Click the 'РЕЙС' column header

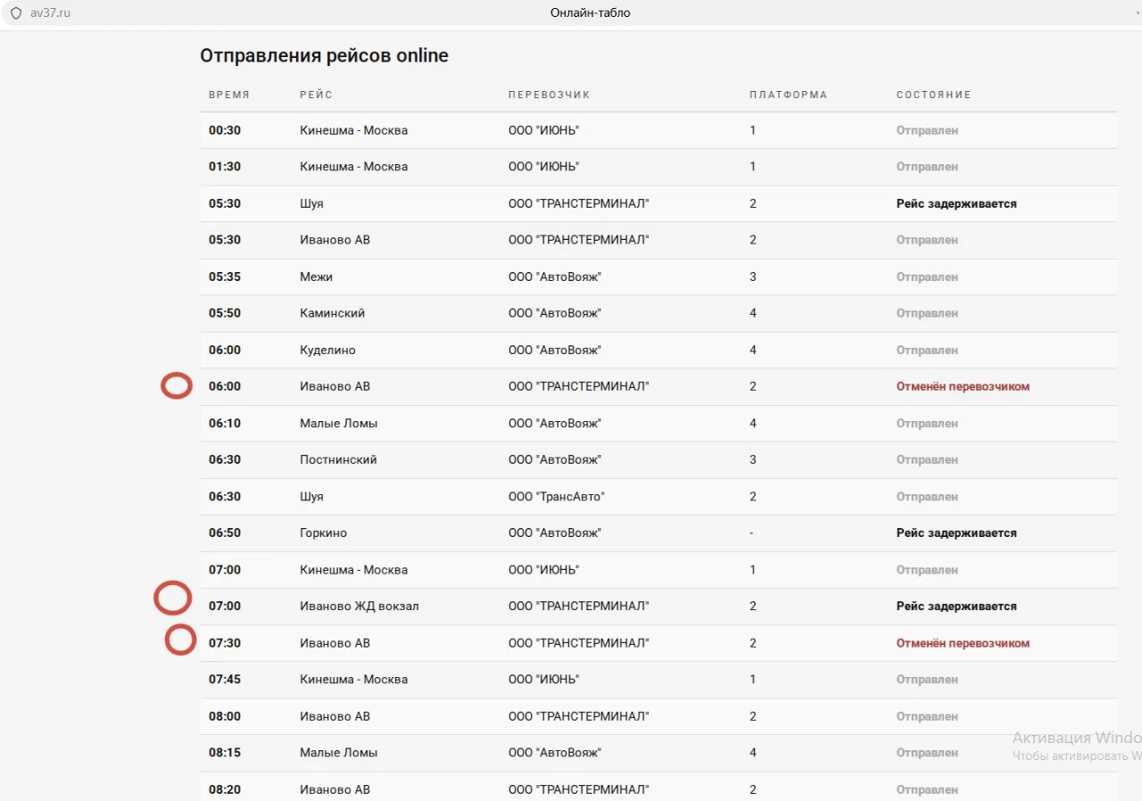coord(316,95)
